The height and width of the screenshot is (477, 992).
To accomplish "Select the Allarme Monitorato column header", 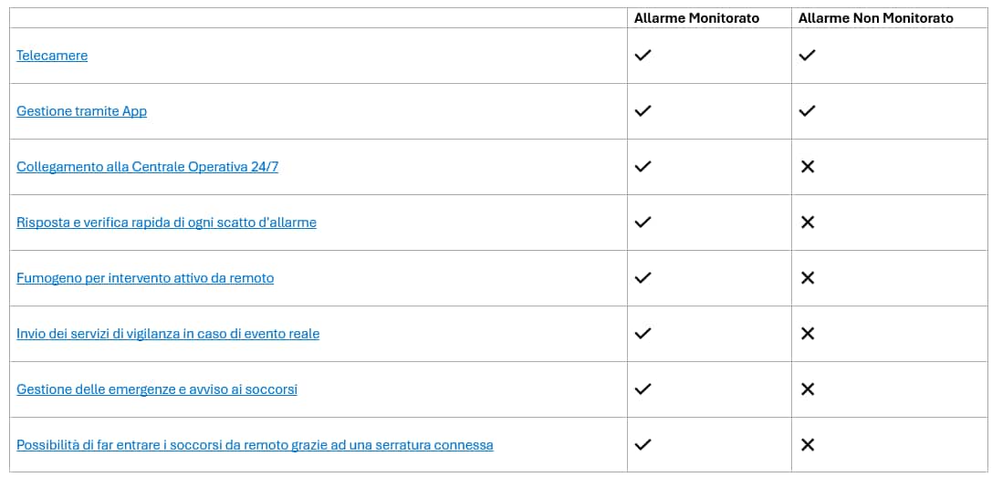I will pyautogui.click(x=696, y=18).
